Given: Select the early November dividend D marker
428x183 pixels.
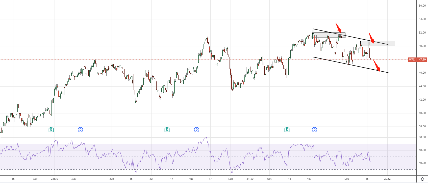Looking at the screenshot, I should (x=314, y=130).
